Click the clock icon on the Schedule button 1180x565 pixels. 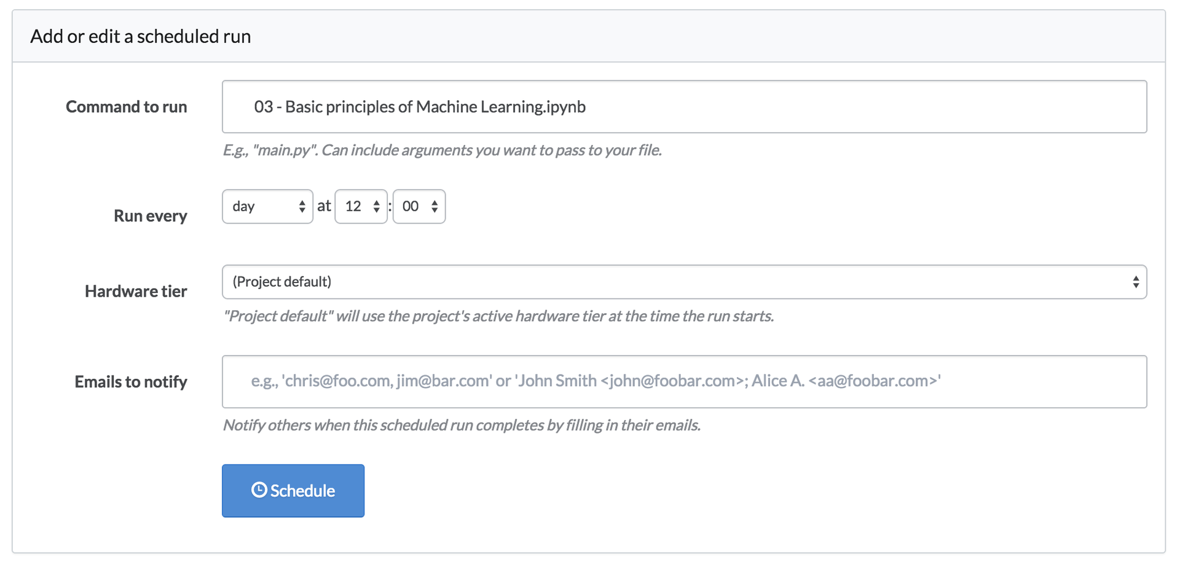pyautogui.click(x=260, y=490)
